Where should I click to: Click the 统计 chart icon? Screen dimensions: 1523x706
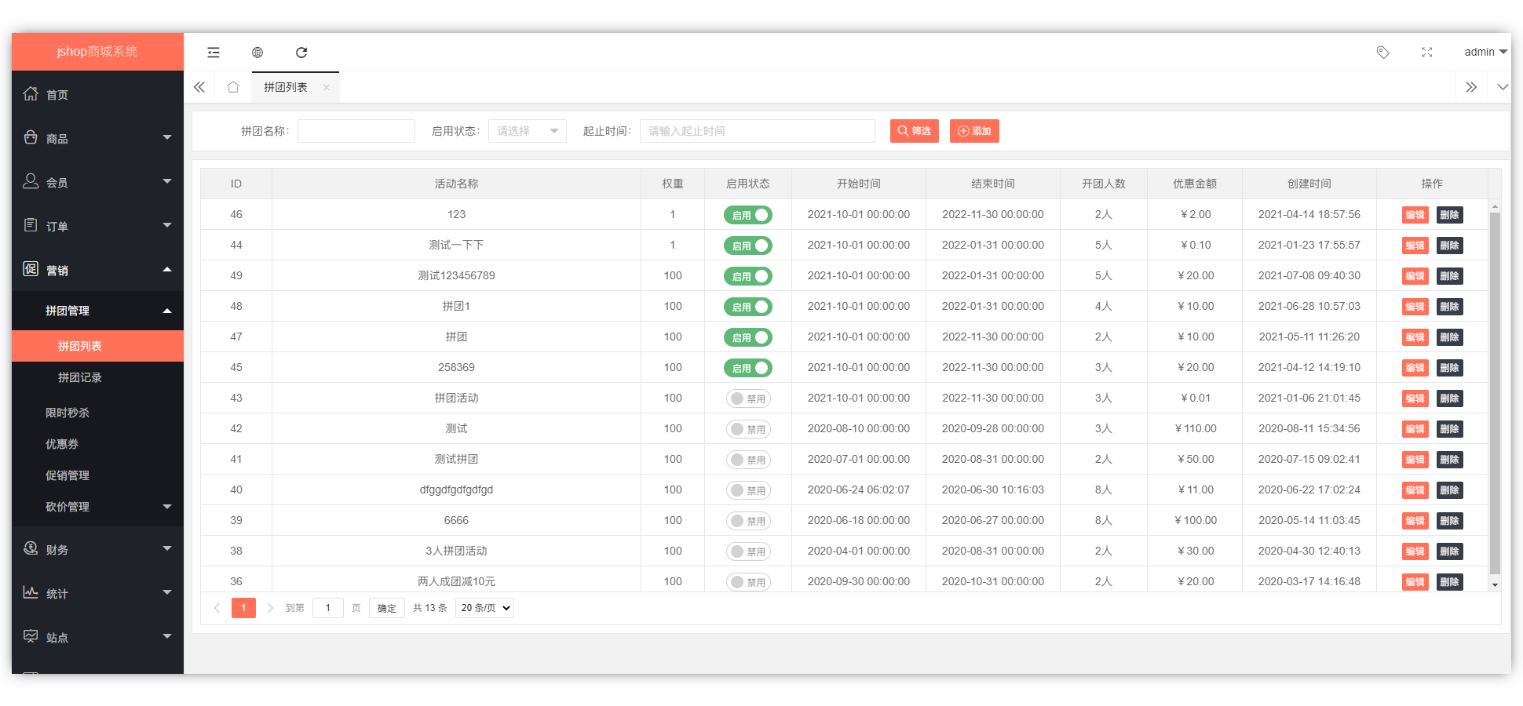click(31, 593)
